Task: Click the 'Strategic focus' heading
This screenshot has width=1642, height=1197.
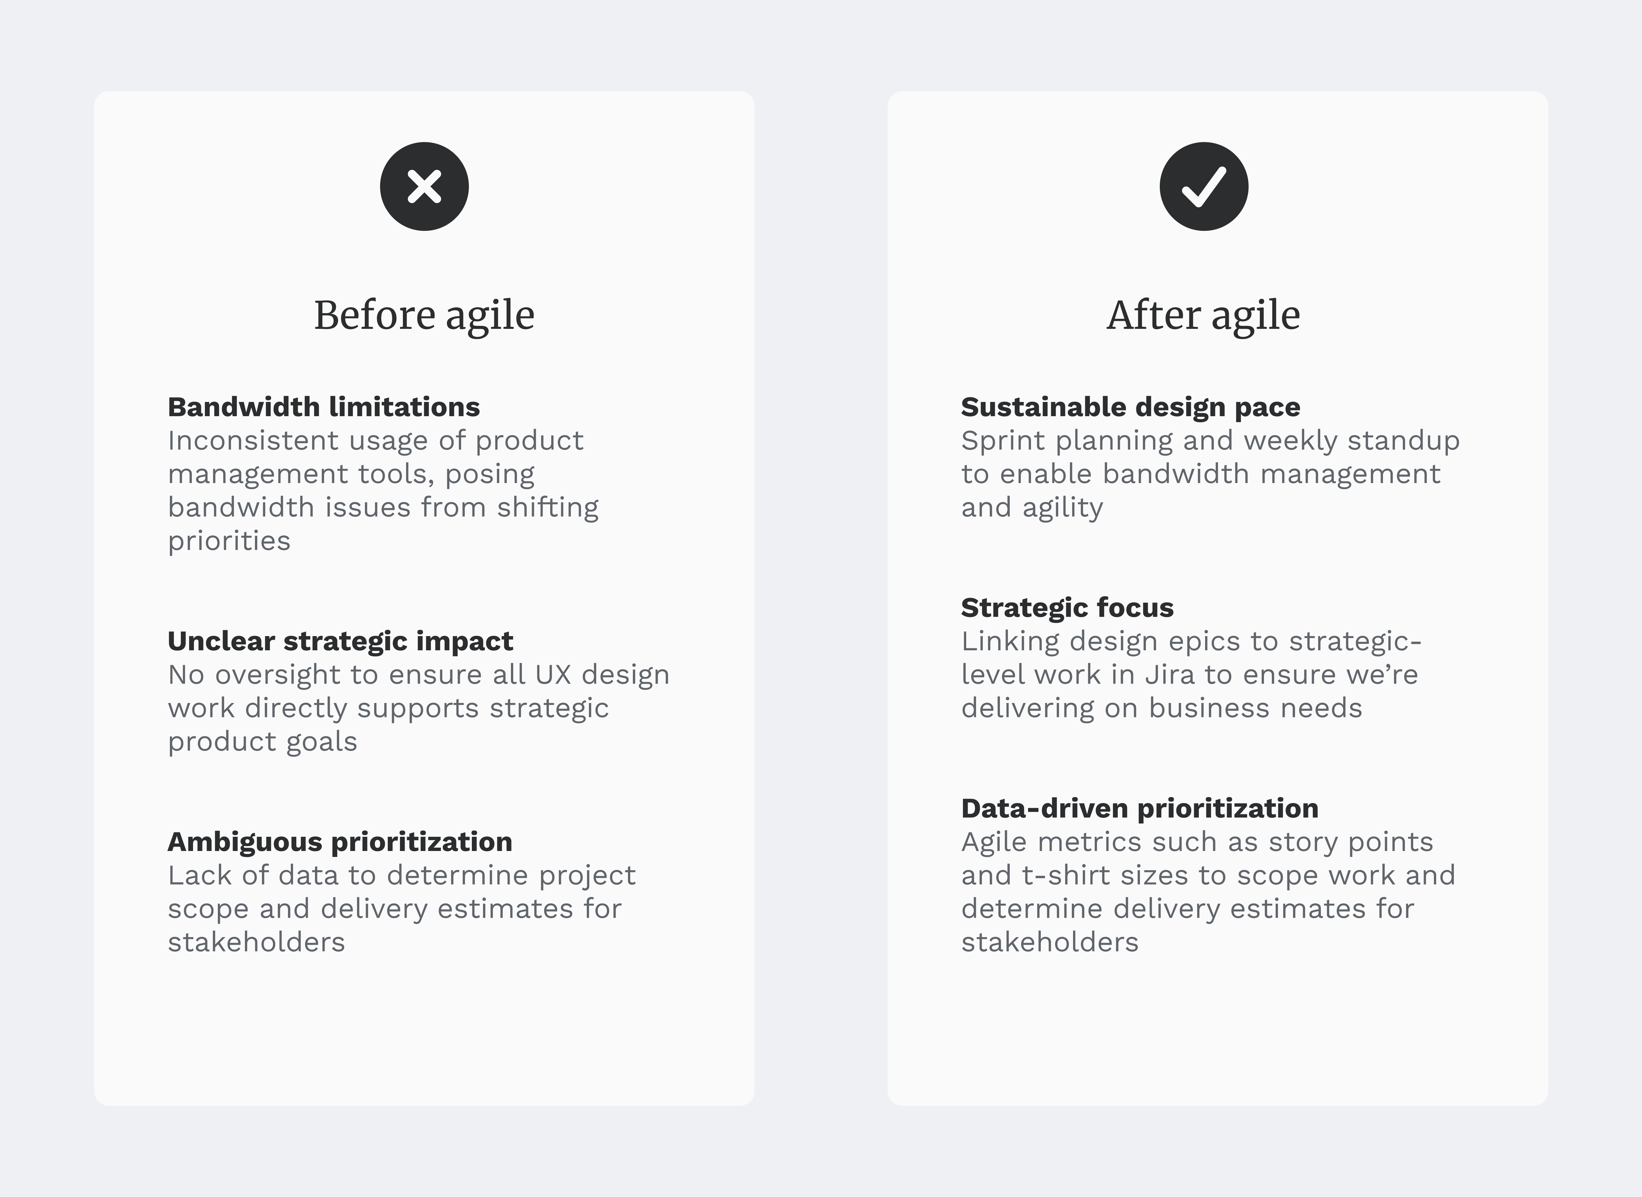Action: 1067,608
